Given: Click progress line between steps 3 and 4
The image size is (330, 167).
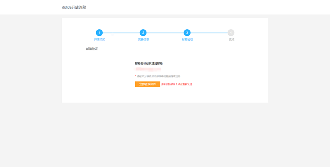Looking at the screenshot, I should click(x=209, y=33).
